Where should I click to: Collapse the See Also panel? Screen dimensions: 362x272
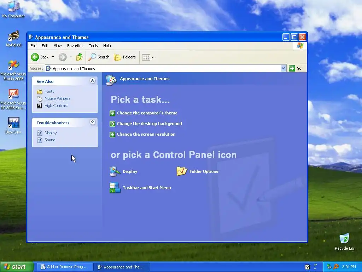click(92, 80)
